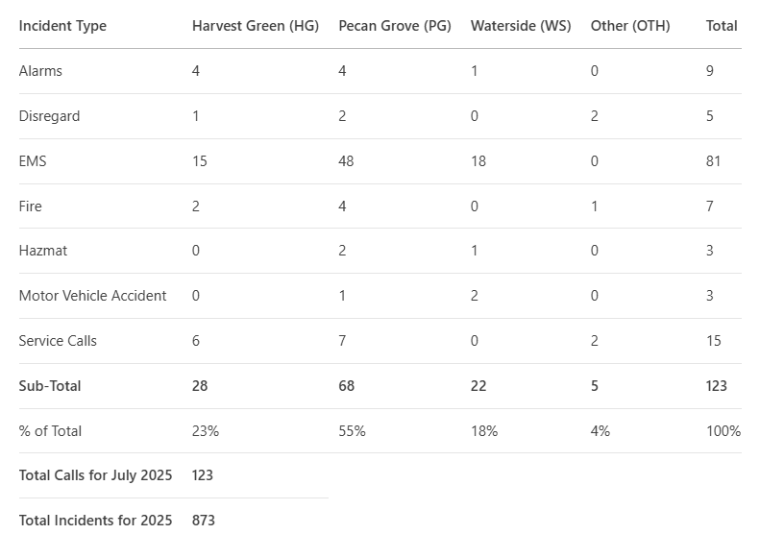Click the Sub-Total row label
Viewport: 760px width, 534px height.
pyautogui.click(x=49, y=386)
